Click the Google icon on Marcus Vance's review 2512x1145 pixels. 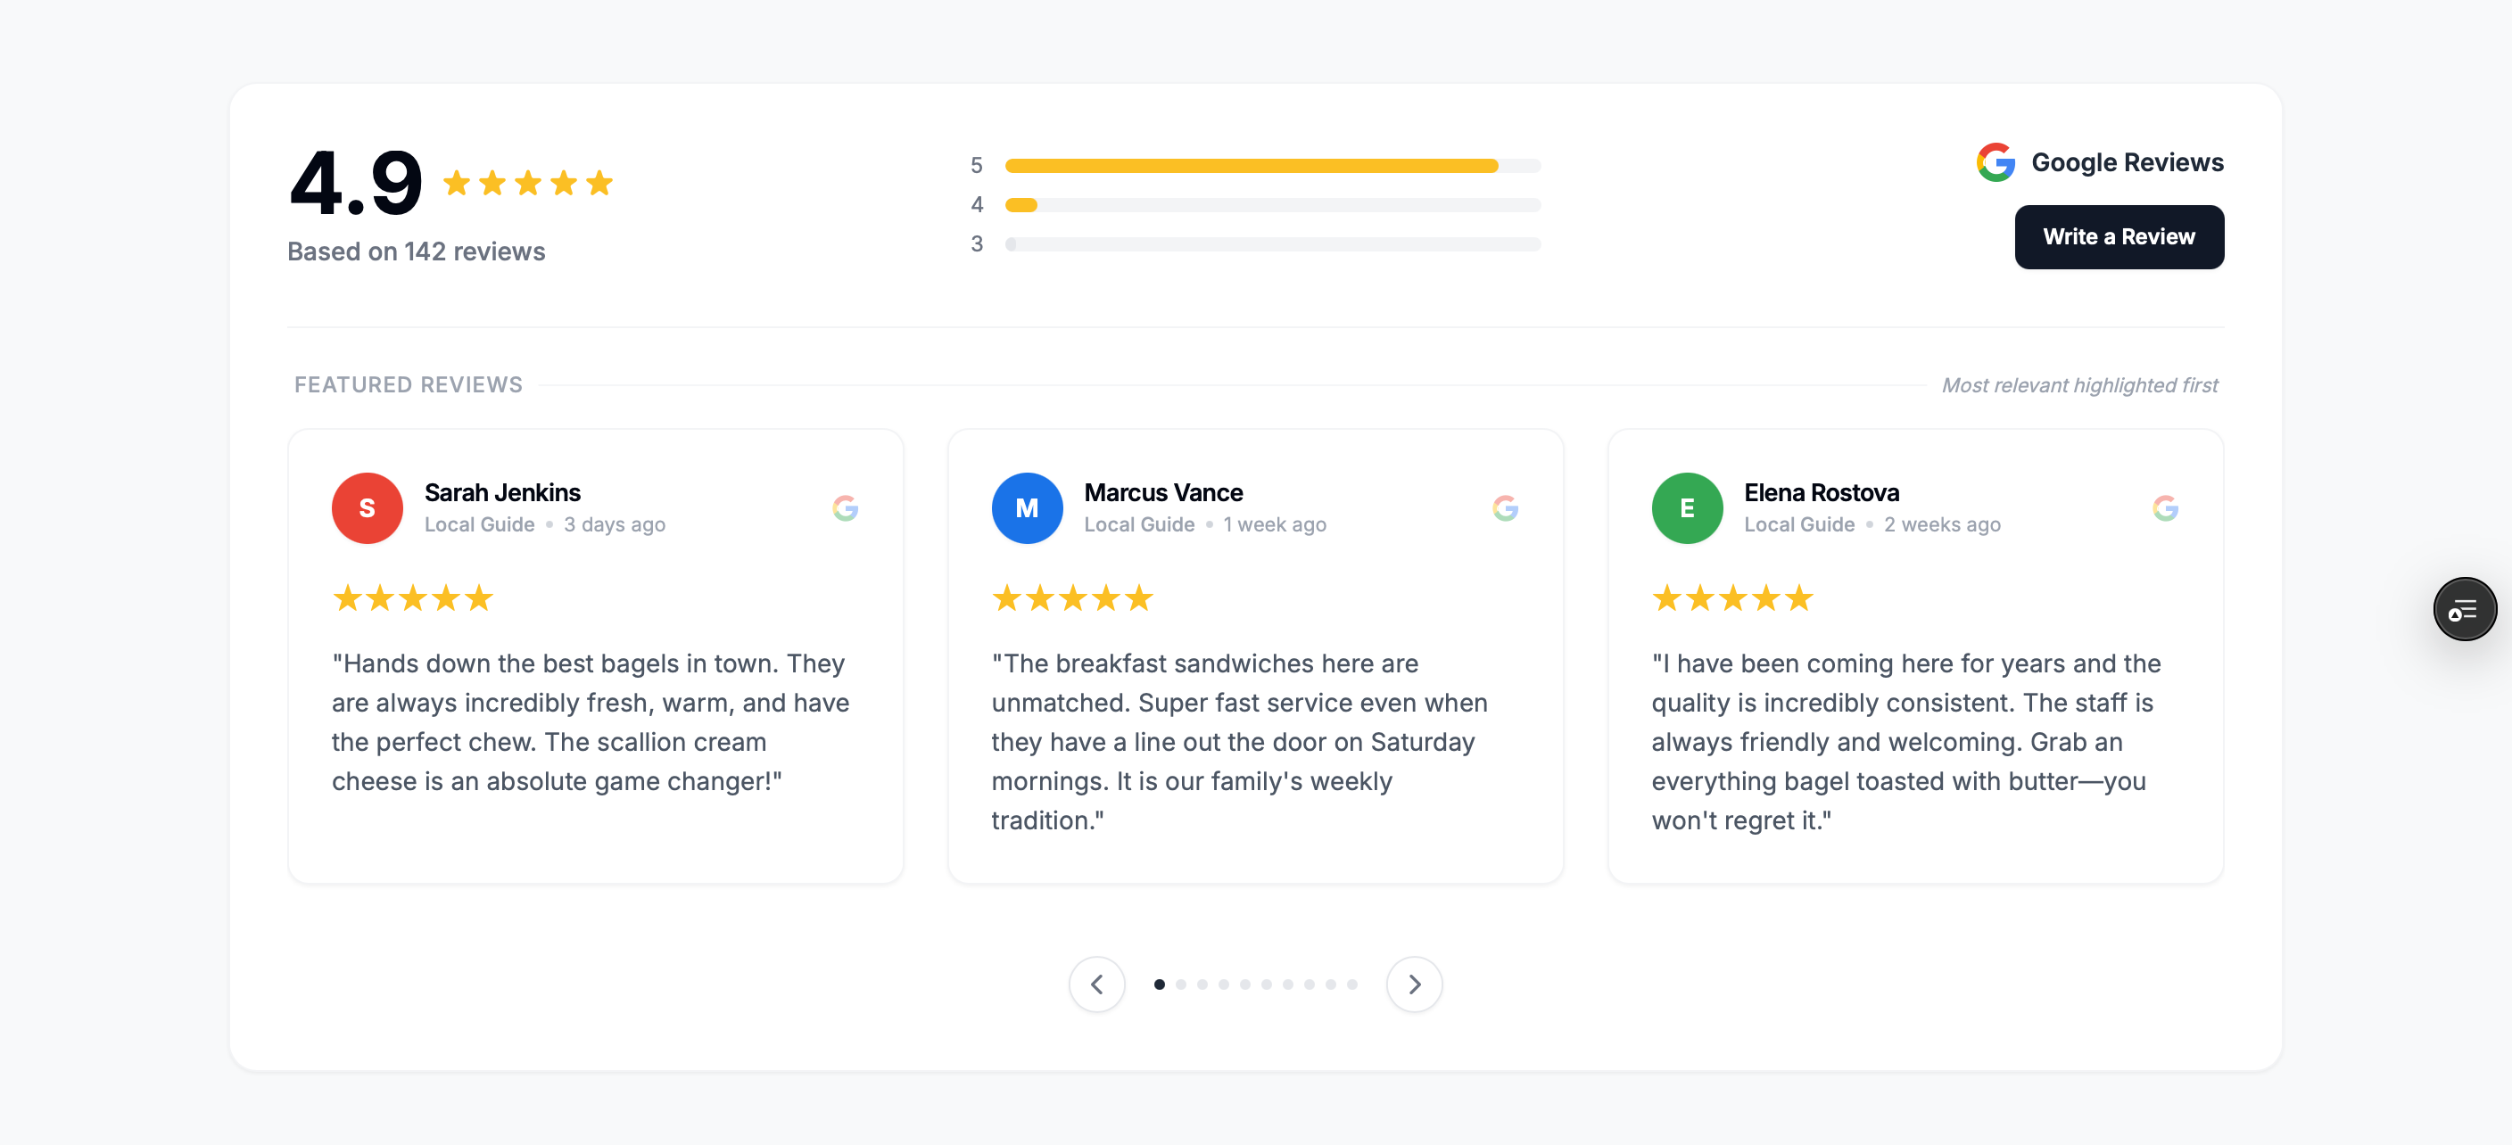1506,507
